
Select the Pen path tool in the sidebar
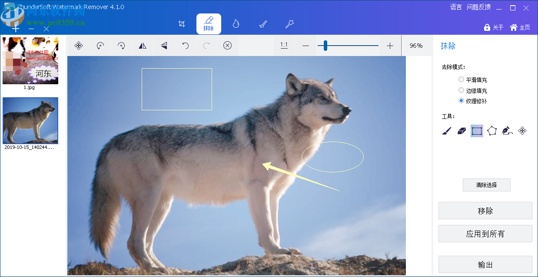[x=507, y=131]
